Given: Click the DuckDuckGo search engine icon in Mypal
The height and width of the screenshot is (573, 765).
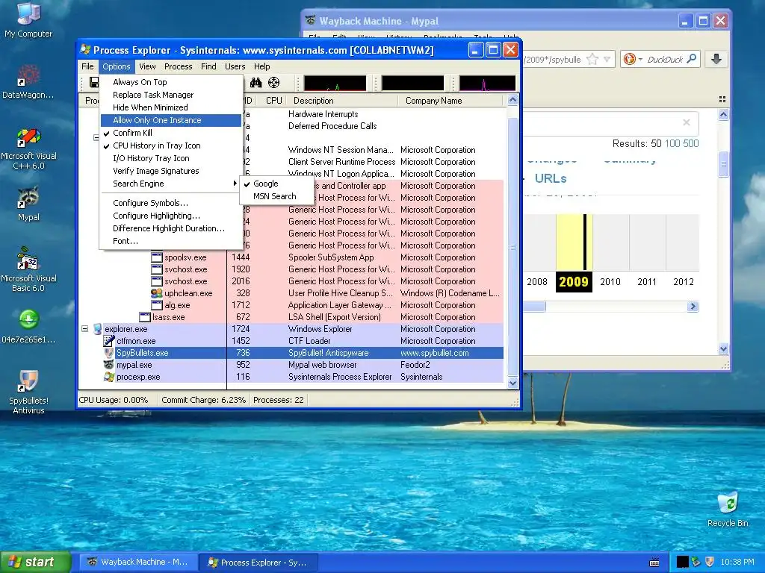Looking at the screenshot, I should point(629,60).
